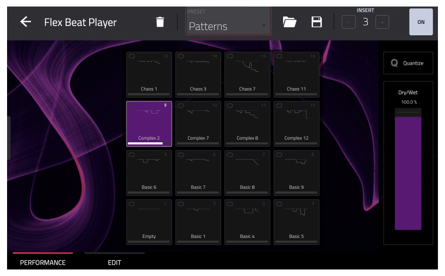Click the Quantize Q icon
The height and width of the screenshot is (276, 445).
[x=394, y=63]
